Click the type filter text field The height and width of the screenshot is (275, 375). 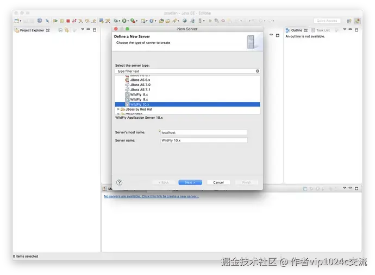(x=185, y=71)
